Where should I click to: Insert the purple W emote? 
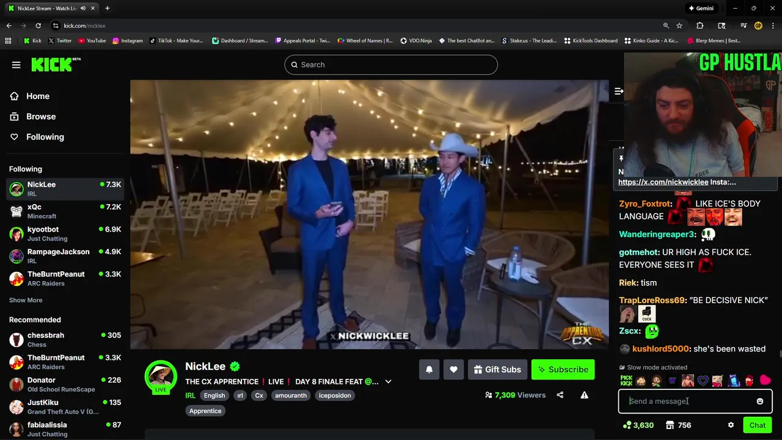(673, 381)
